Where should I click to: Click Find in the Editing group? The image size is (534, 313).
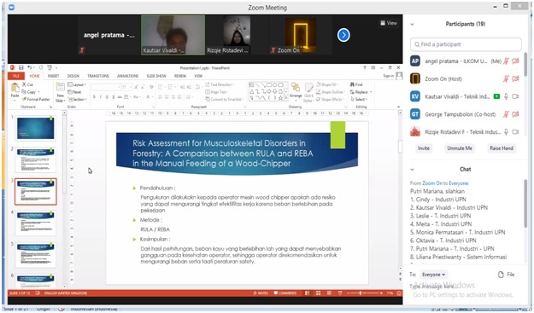(x=356, y=84)
